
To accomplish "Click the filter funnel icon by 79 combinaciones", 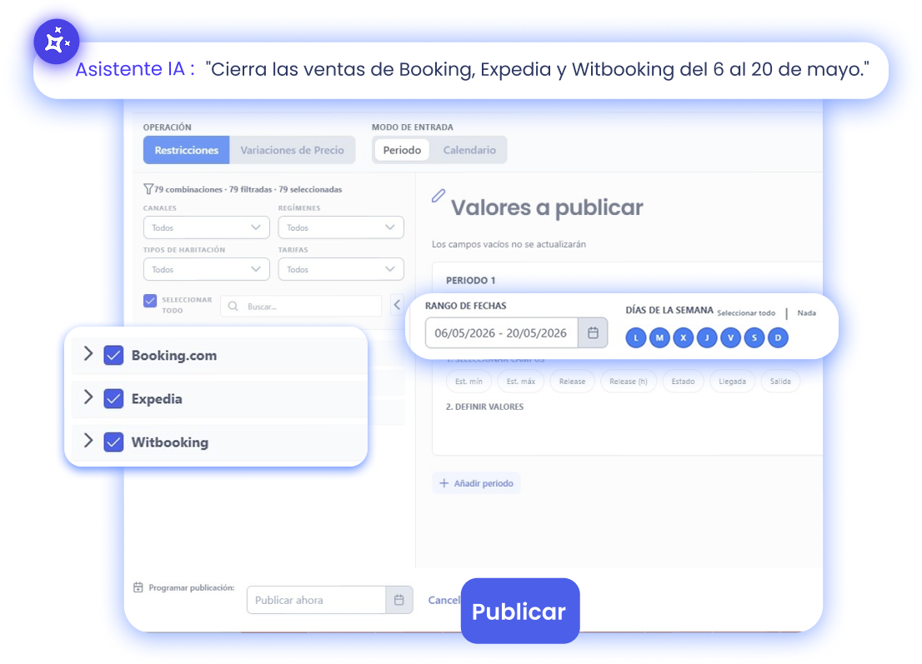I will pos(148,189).
